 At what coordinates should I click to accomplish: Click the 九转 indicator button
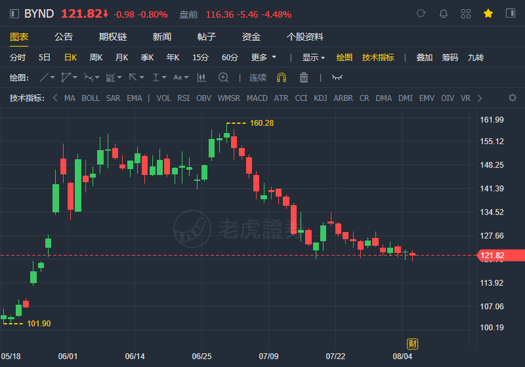point(475,58)
